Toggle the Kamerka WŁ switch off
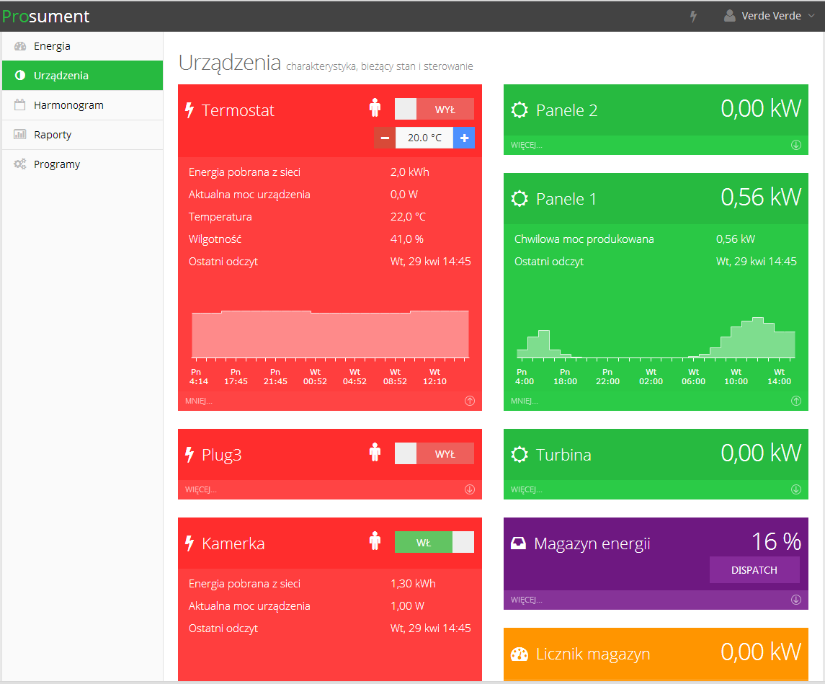The width and height of the screenshot is (825, 684). [434, 542]
